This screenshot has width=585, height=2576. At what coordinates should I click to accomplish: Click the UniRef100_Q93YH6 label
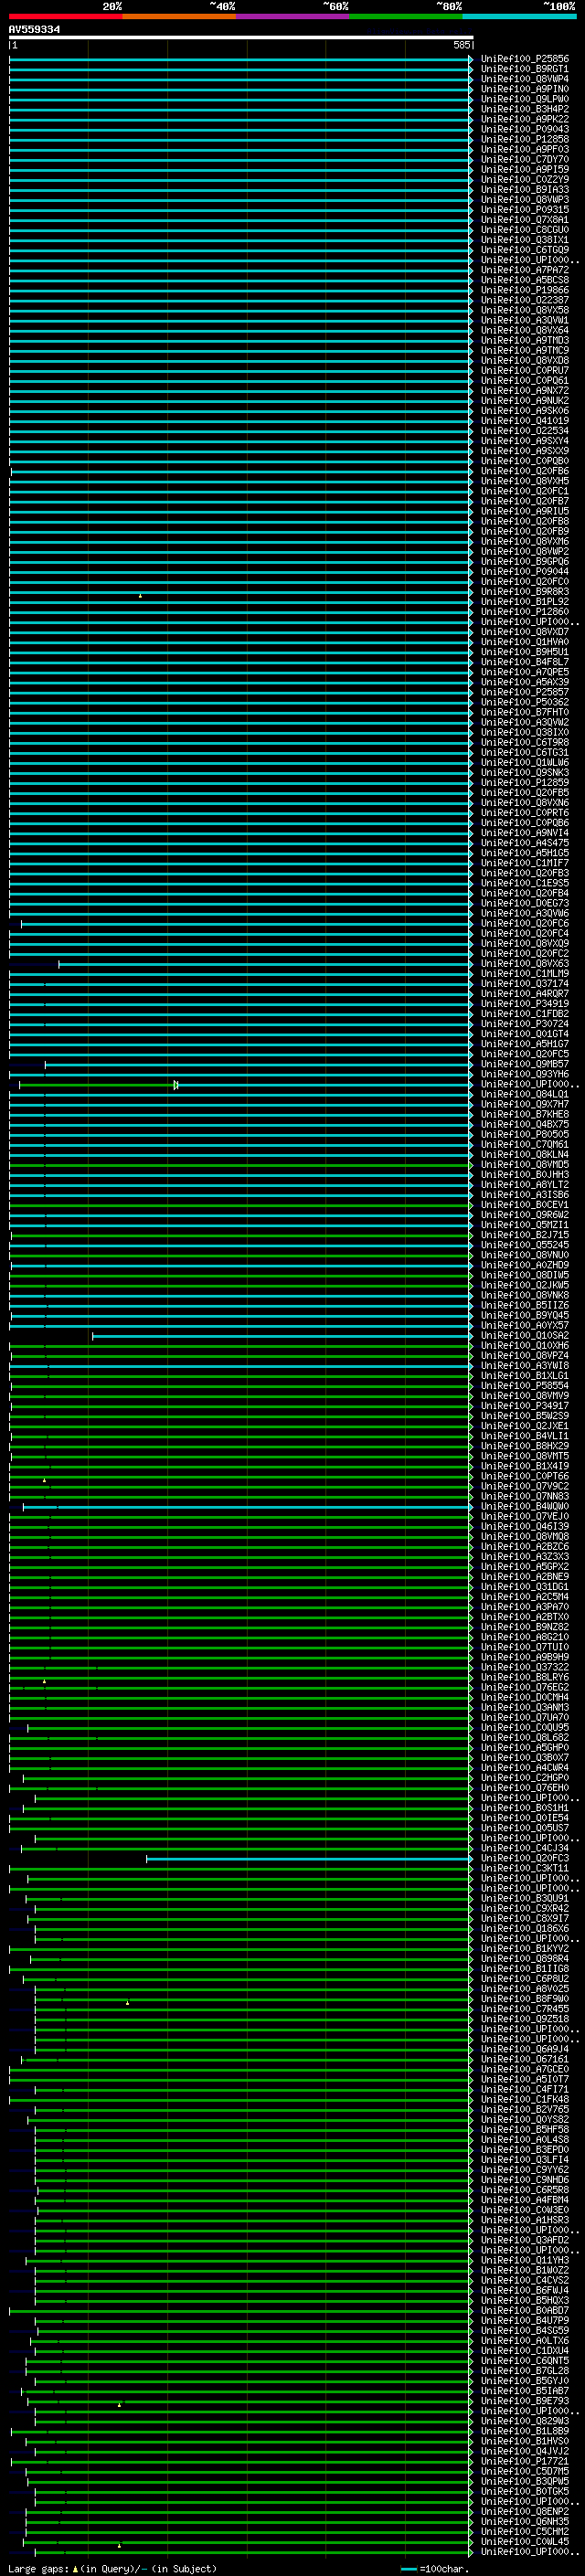click(525, 1075)
